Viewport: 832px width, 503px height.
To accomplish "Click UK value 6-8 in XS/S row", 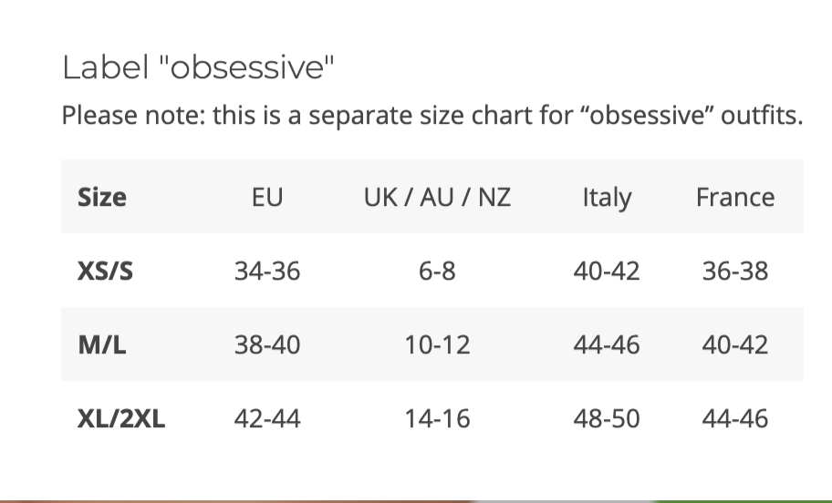I will click(x=437, y=271).
